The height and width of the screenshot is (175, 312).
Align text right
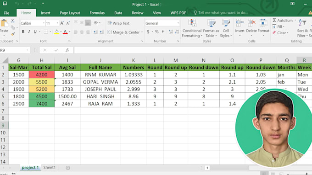point(88,32)
